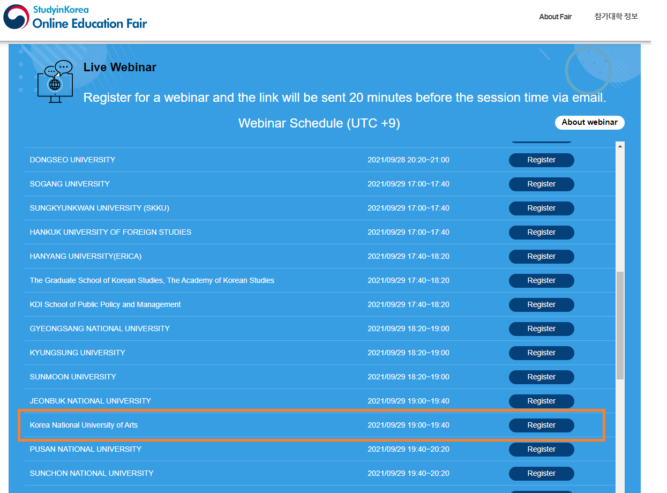Screen dimensions: 667x493
Task: Click the StudyinKorea logo icon
Action: pyautogui.click(x=16, y=17)
